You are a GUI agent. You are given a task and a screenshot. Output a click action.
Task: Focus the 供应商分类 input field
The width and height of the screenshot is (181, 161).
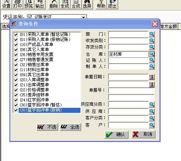128,104
